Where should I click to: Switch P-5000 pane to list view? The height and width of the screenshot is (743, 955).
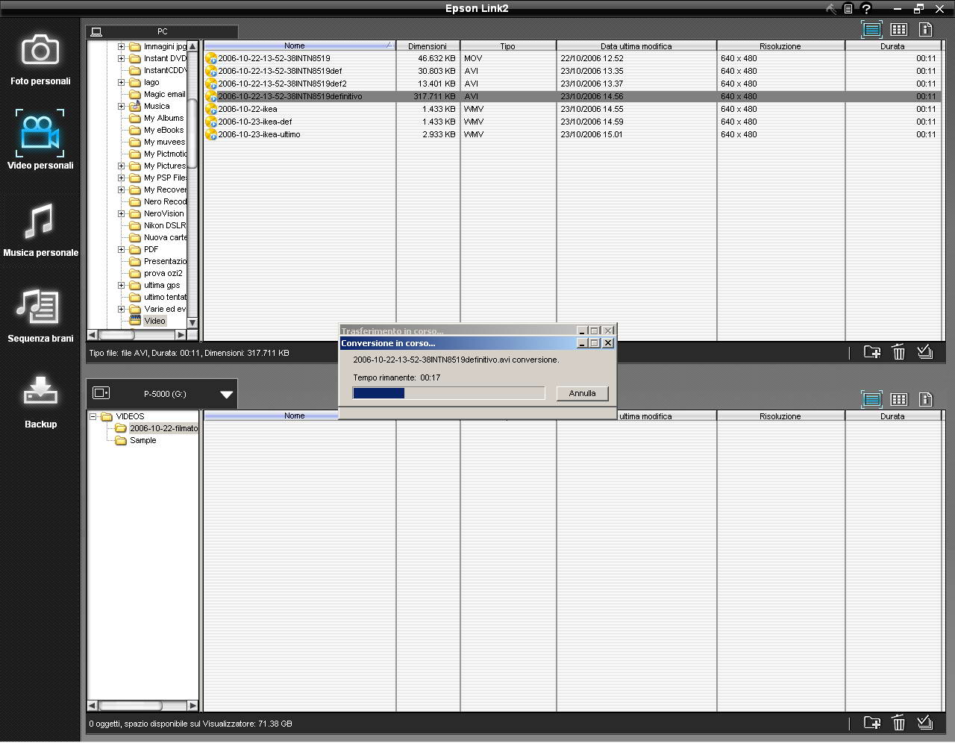click(871, 399)
